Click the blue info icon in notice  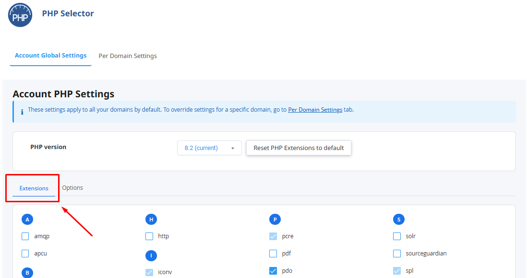point(22,112)
